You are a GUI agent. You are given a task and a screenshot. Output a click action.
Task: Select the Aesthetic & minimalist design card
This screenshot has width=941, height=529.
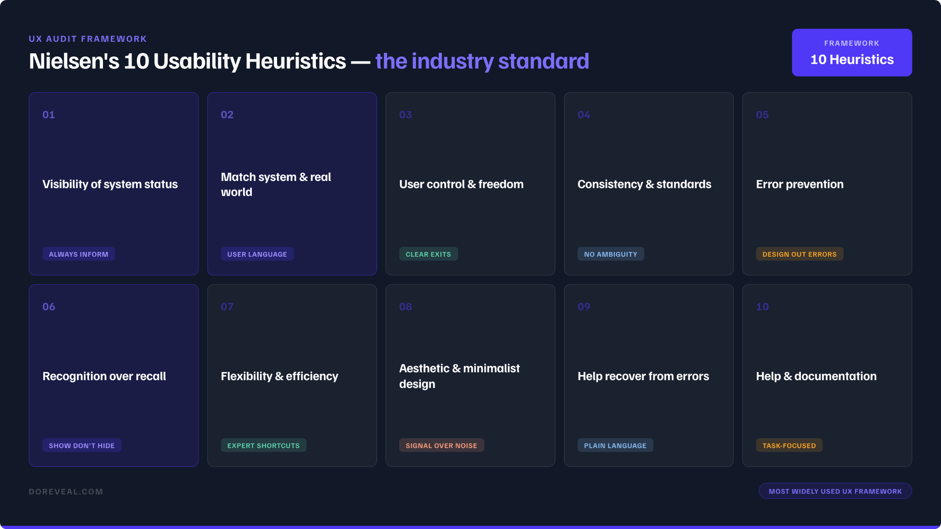coord(470,376)
